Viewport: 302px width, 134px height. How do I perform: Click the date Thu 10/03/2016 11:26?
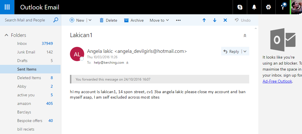pyautogui.click(x=102, y=57)
